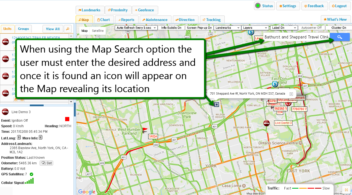Click the map search address field
The height and width of the screenshot is (195, 352).
tap(296, 37)
